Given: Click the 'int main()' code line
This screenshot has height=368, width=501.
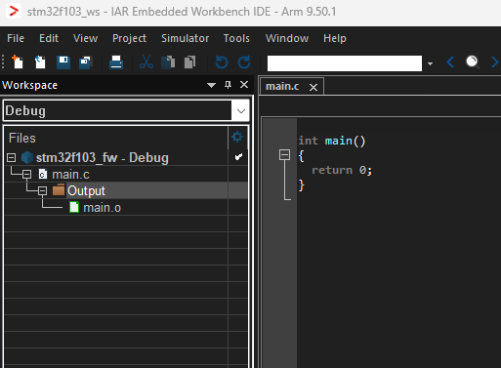Looking at the screenshot, I should click(x=332, y=141).
